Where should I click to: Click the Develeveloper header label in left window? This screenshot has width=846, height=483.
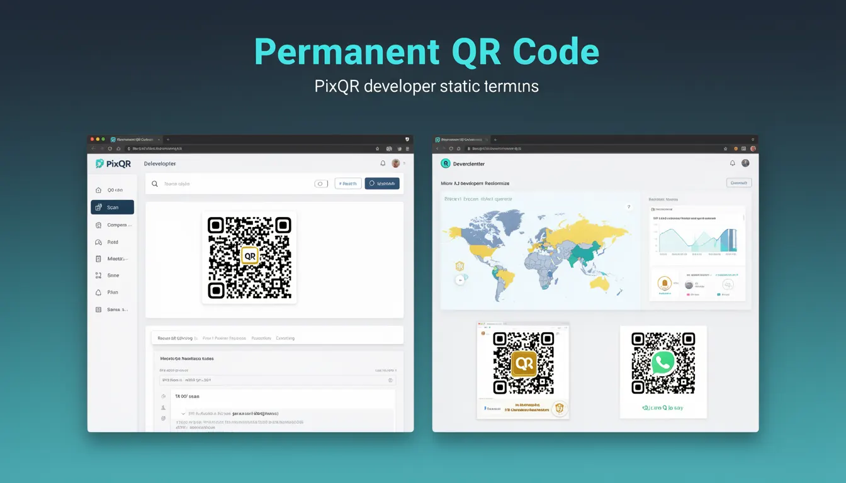click(160, 164)
